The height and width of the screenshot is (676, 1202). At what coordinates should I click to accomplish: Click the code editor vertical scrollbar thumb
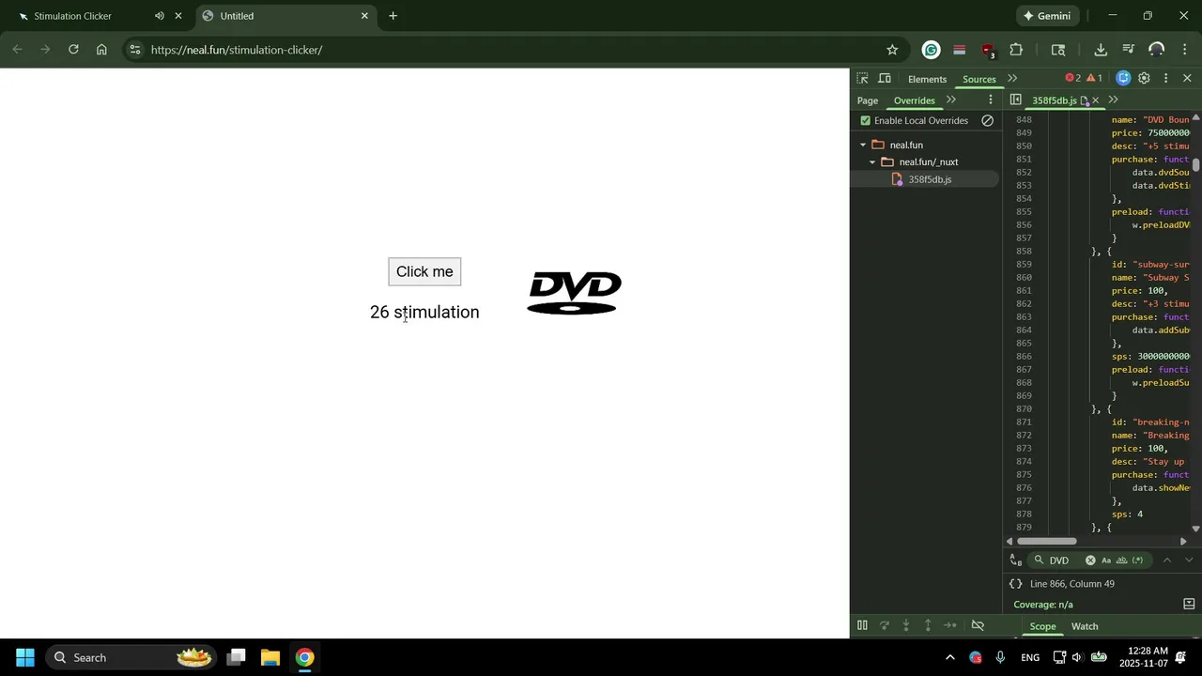click(x=1195, y=165)
